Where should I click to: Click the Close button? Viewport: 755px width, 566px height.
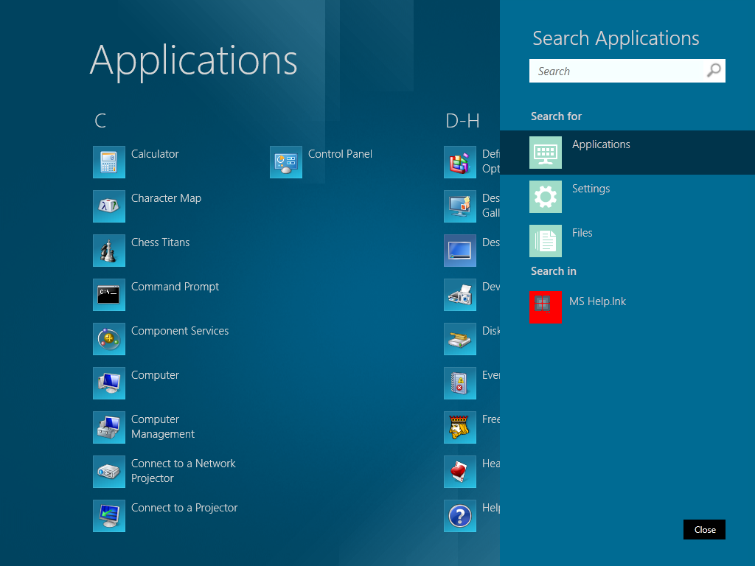(x=704, y=529)
